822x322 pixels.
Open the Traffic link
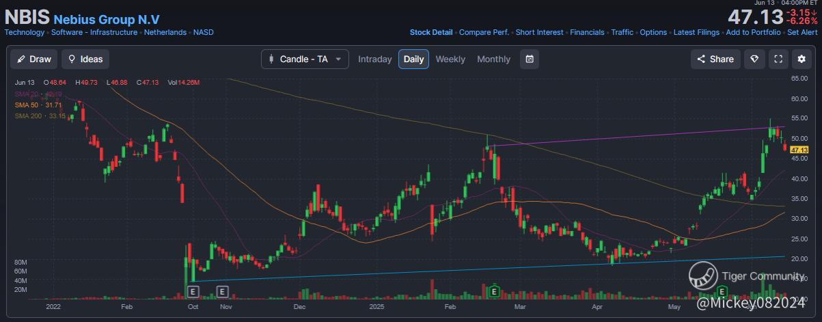tap(622, 32)
